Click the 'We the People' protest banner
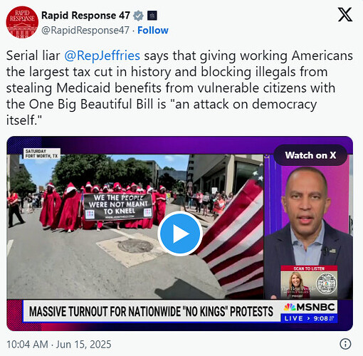 point(118,206)
